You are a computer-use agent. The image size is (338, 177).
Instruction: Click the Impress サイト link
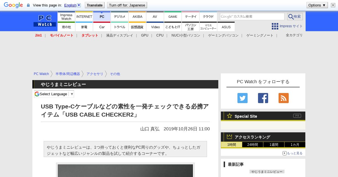pos(291,26)
